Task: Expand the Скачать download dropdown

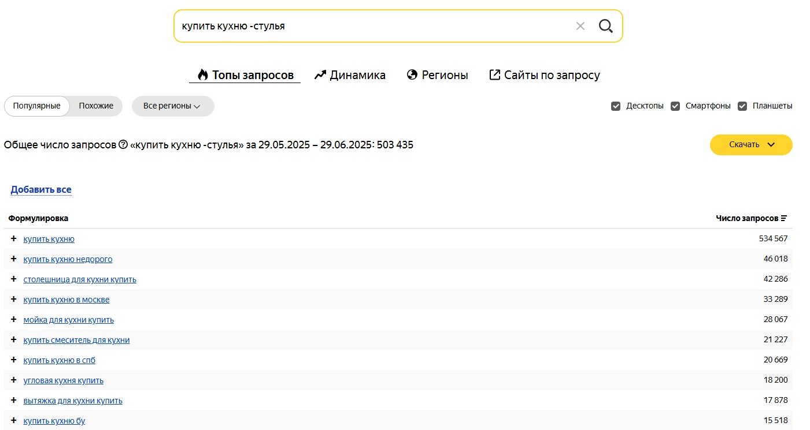Action: [750, 145]
